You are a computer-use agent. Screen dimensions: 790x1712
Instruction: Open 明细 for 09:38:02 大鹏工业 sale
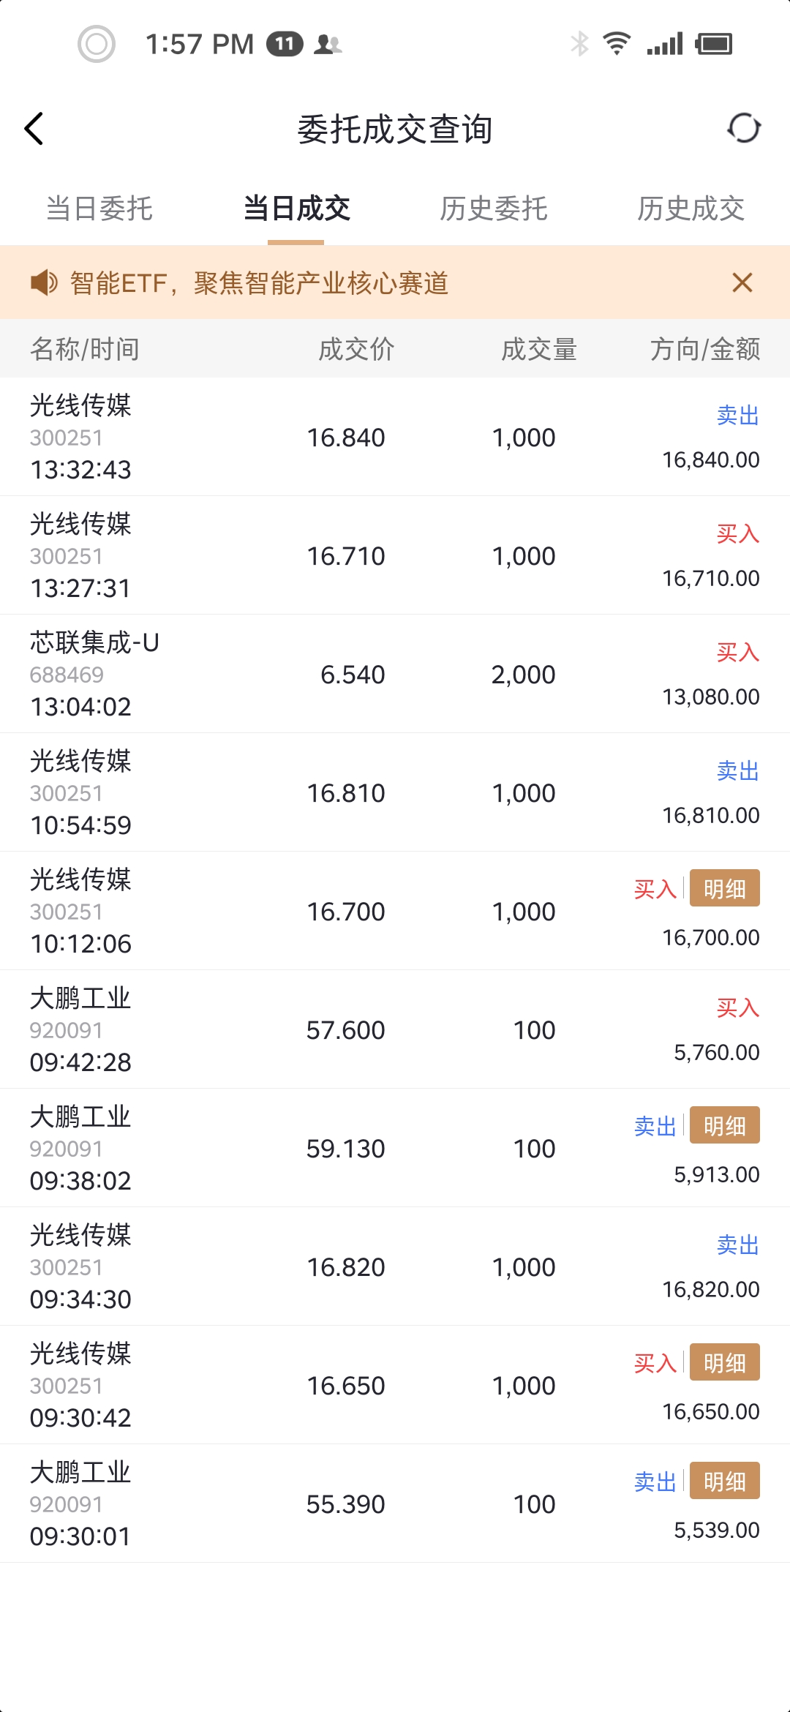tap(724, 1125)
